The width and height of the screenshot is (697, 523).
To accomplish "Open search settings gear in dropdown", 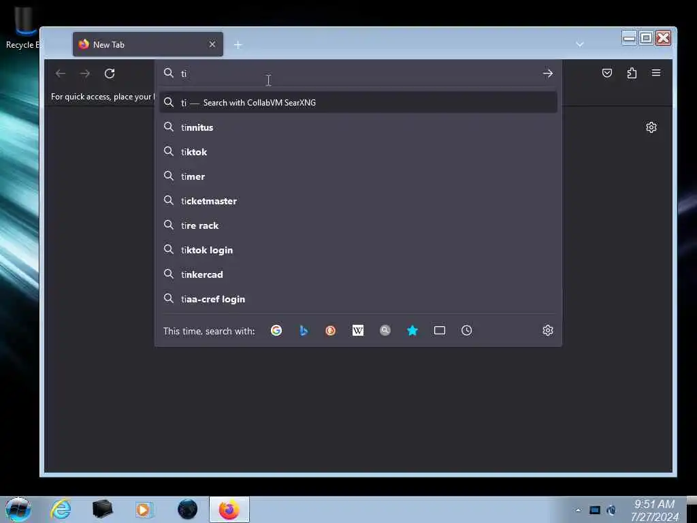I will coord(548,330).
